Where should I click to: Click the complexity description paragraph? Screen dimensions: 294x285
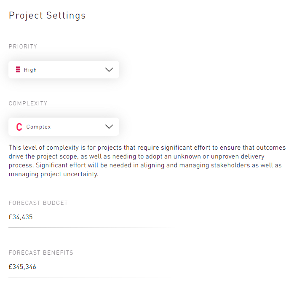147,161
